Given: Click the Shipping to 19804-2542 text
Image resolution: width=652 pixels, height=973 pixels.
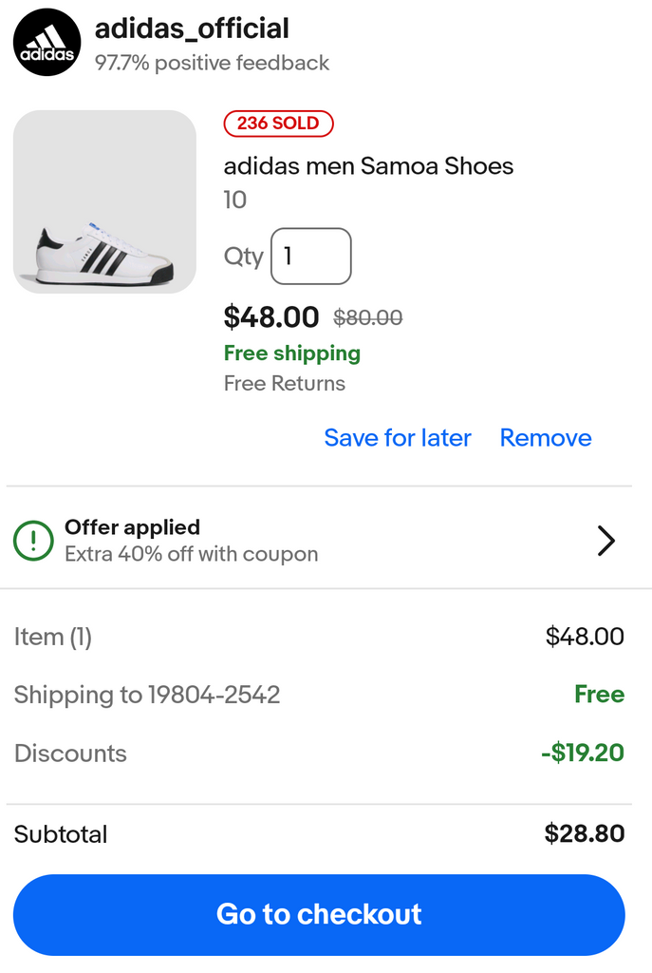Looking at the screenshot, I should (x=147, y=695).
